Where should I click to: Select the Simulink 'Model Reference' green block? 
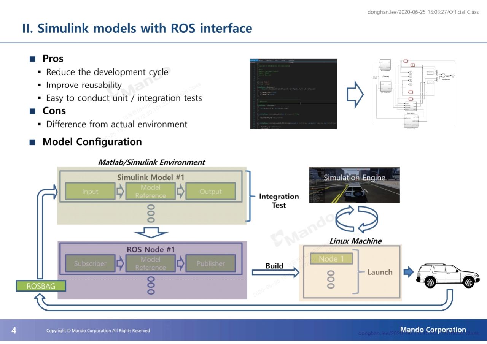point(150,192)
